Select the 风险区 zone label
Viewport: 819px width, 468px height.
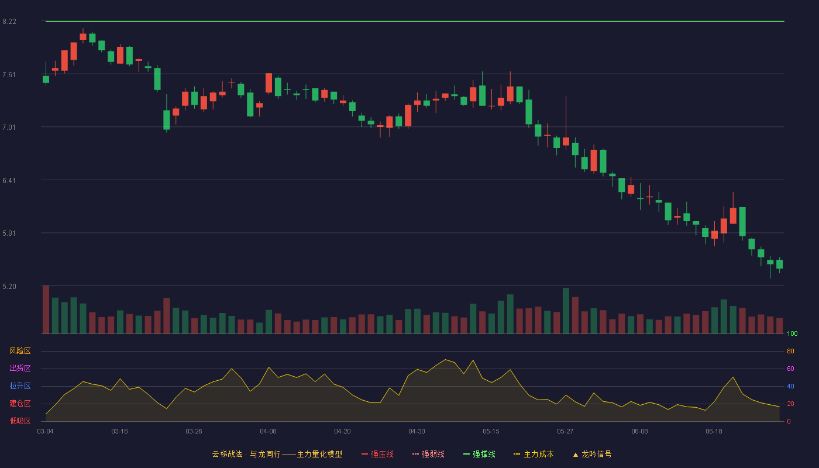pos(20,351)
